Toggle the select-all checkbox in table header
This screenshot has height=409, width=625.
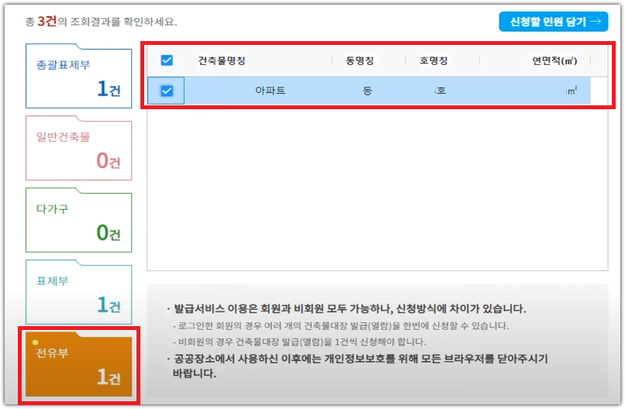[167, 60]
